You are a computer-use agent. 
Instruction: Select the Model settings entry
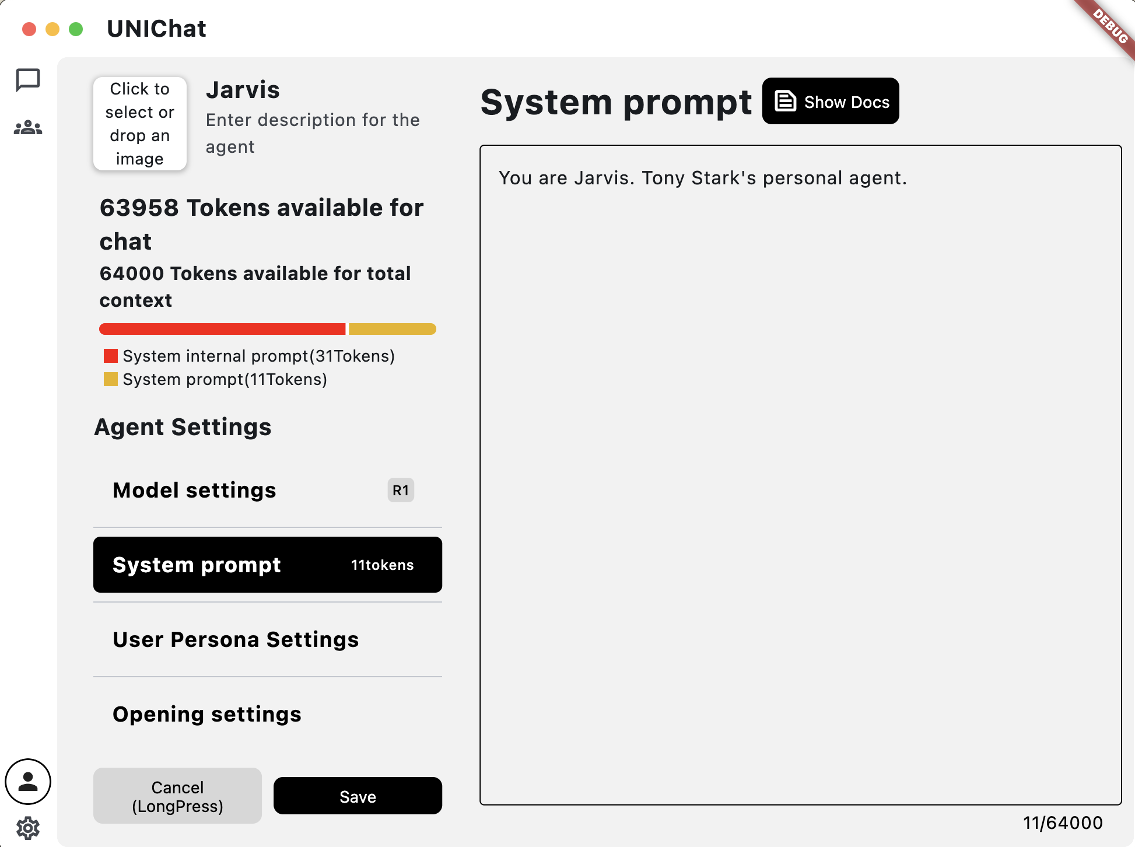click(x=194, y=490)
